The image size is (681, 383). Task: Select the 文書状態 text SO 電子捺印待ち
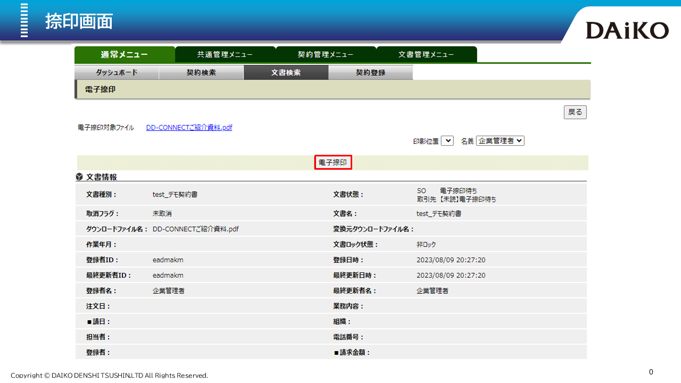point(447,190)
